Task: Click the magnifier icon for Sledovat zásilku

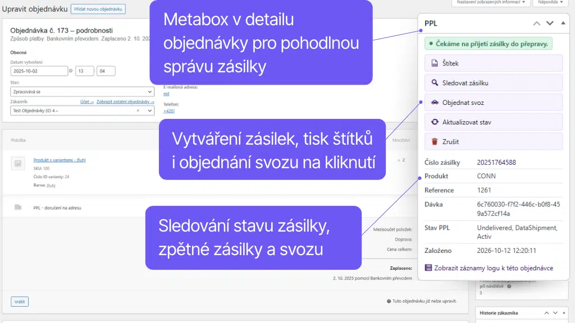Action: 435,83
